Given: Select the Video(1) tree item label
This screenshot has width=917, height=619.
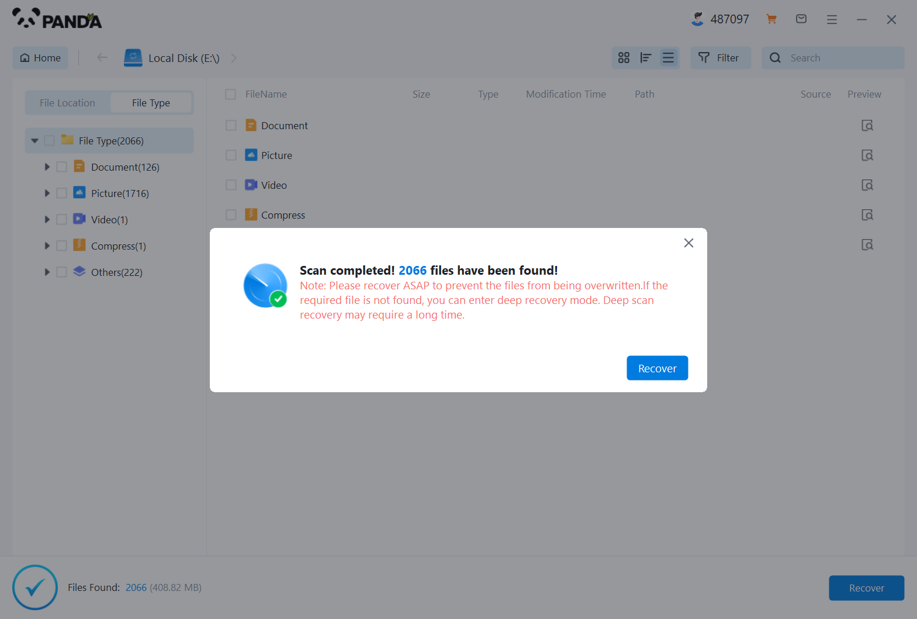Looking at the screenshot, I should (x=109, y=220).
